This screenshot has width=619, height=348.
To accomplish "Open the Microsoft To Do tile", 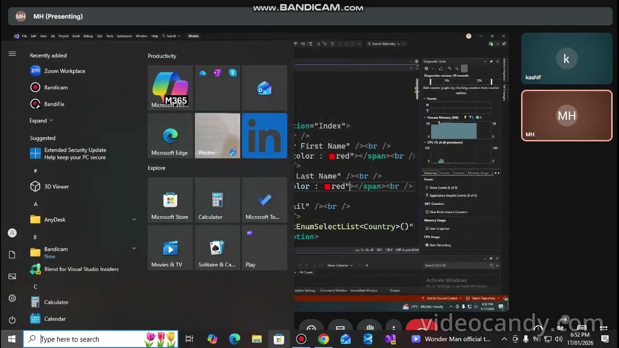I will (x=265, y=200).
